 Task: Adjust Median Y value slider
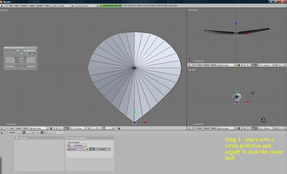tap(20, 60)
